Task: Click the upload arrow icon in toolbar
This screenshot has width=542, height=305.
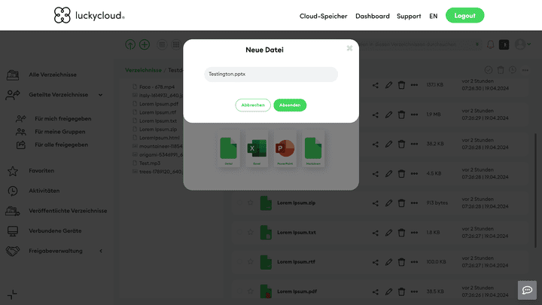Action: point(130,44)
